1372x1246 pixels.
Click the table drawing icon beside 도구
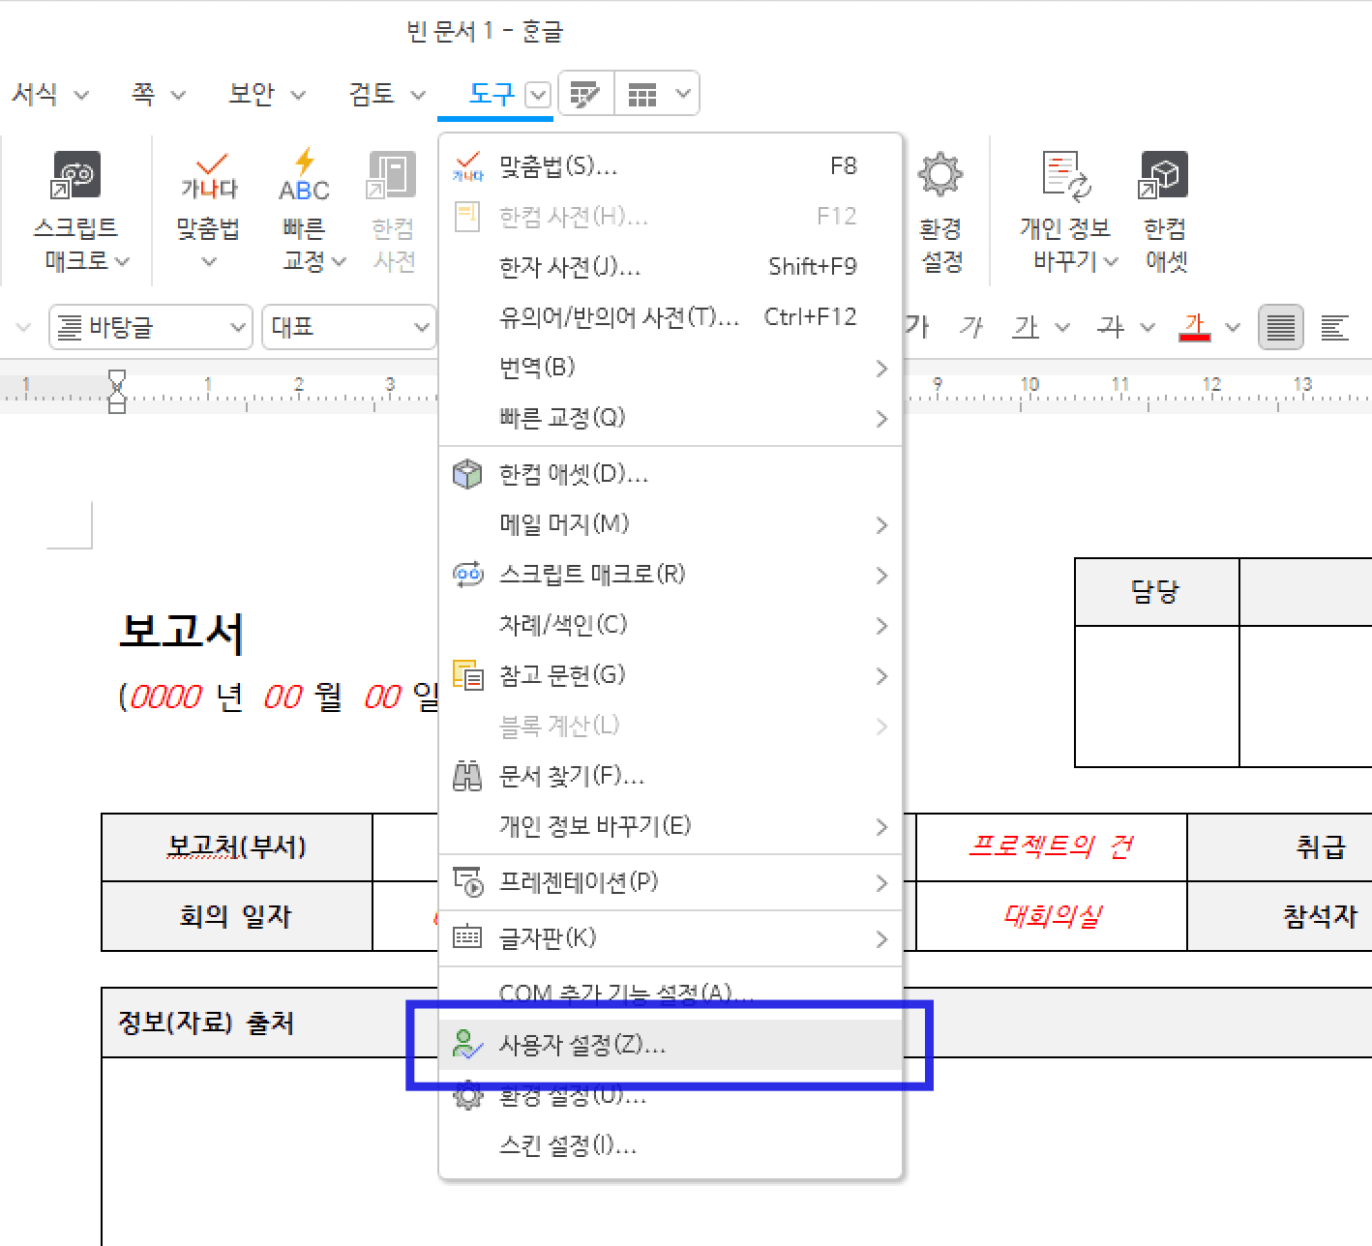(585, 93)
